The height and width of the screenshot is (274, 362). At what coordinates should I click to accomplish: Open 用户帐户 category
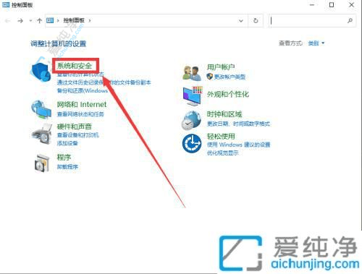click(x=221, y=67)
